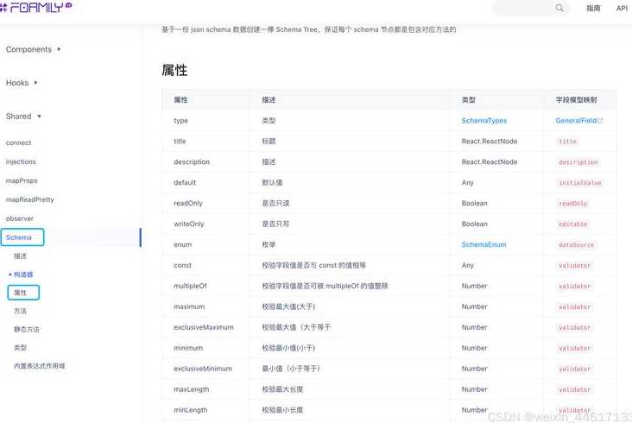Click the 'editable' mapping code tag

572,224
